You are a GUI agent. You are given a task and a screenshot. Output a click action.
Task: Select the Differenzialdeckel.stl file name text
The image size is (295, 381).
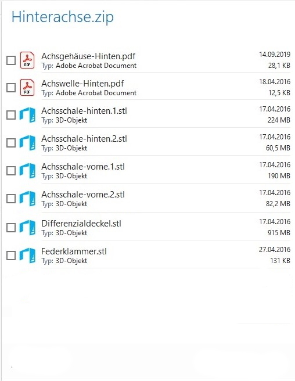[x=81, y=224]
